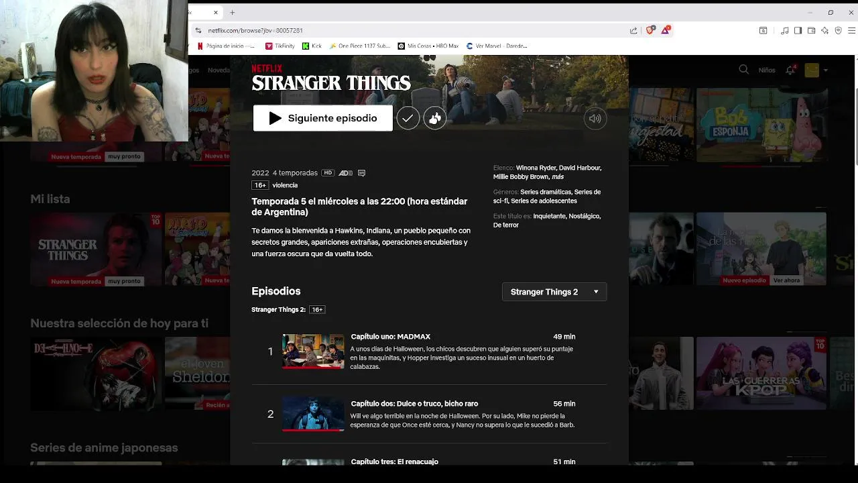Click the 16+ badge beside Stranger Things 2
Viewport: 858px width, 483px height.
[x=317, y=310]
